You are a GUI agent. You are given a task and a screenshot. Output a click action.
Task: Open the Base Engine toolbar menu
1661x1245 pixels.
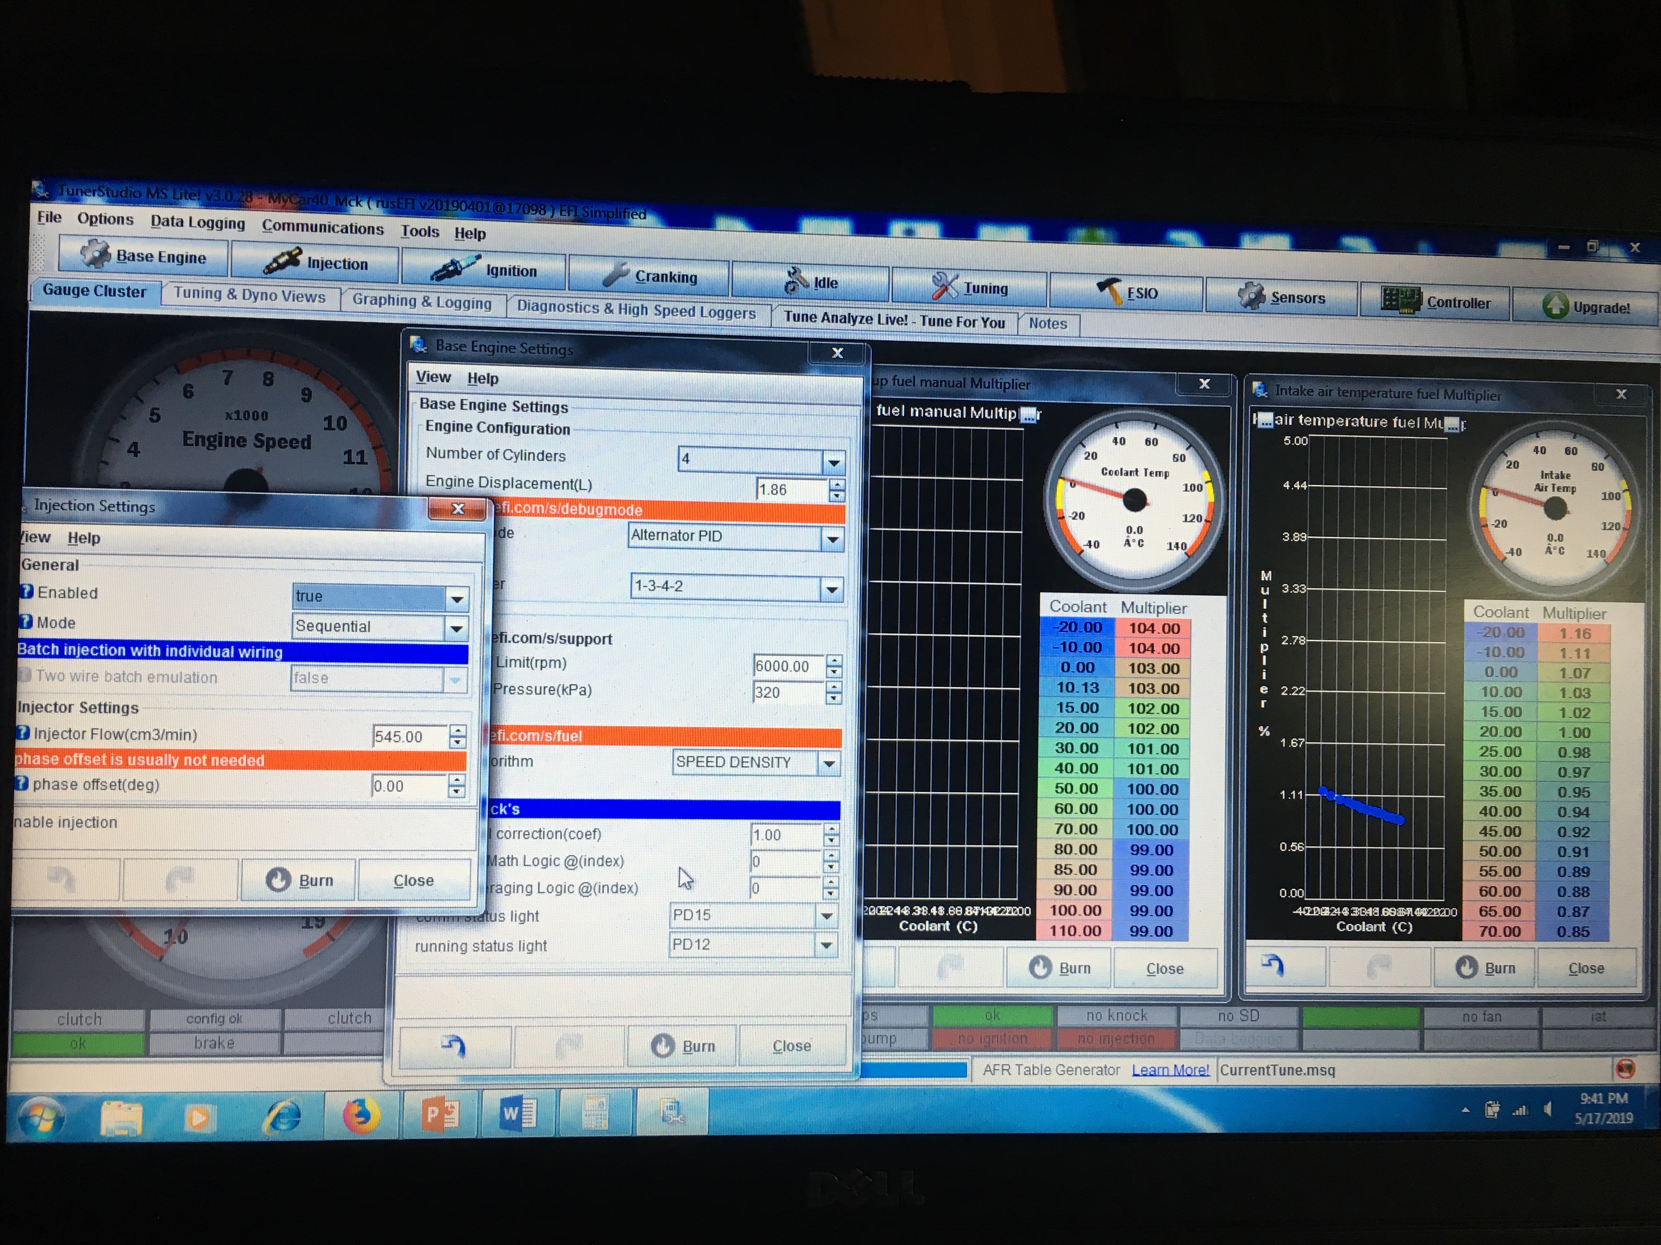143,255
